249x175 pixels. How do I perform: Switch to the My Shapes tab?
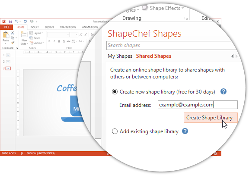click(x=120, y=56)
